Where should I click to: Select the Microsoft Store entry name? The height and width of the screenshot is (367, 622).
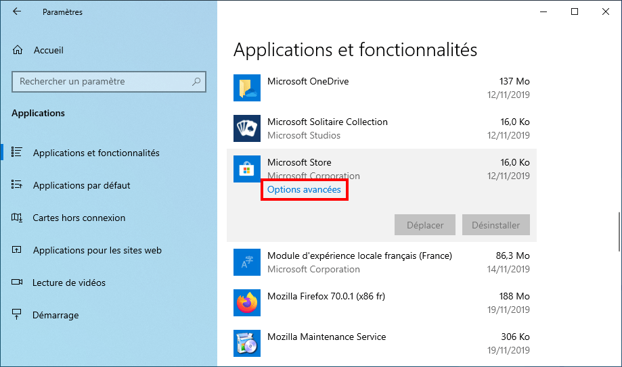point(299,162)
